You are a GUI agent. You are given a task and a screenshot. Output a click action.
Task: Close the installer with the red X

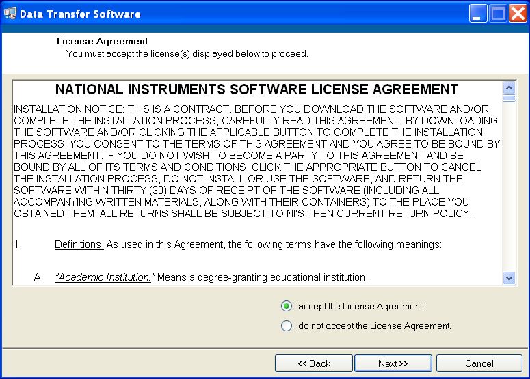[518, 14]
